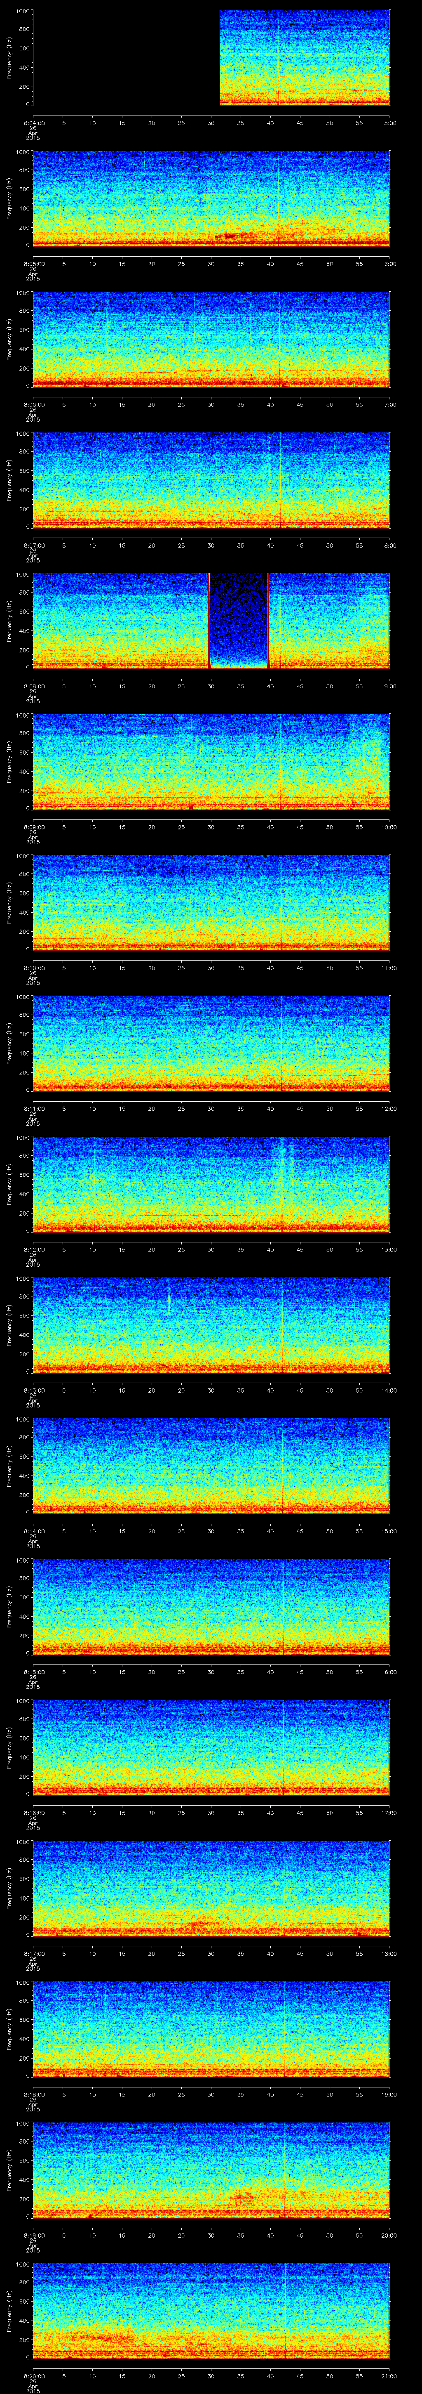Click the '8:06:00' time axis label
Screen dimensions: 422x2394
pos(33,404)
